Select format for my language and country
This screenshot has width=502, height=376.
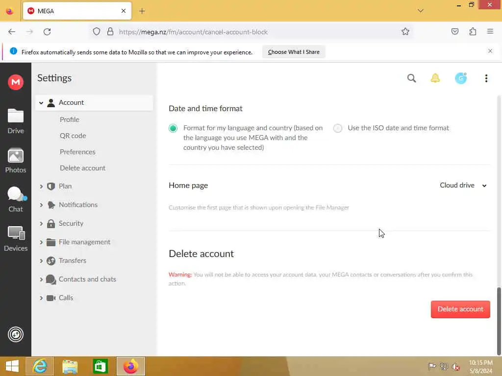tap(173, 128)
